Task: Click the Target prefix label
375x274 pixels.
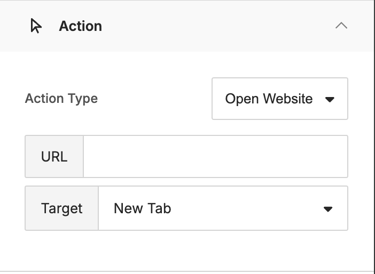Action: pyautogui.click(x=62, y=208)
